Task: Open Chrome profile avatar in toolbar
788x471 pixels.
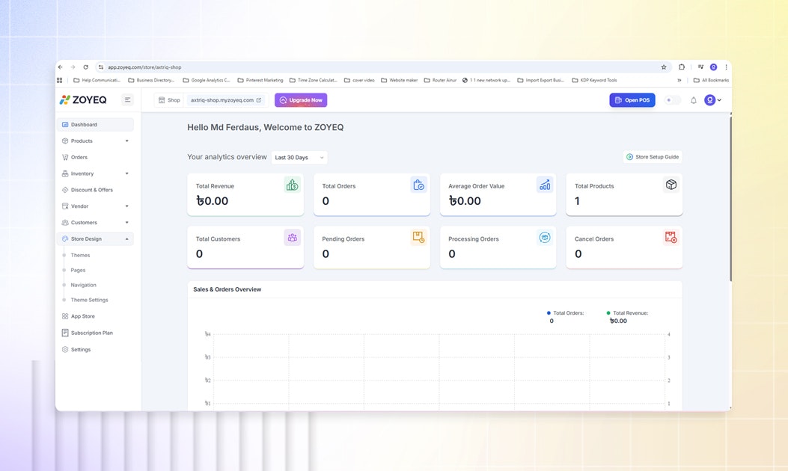Action: 713,67
